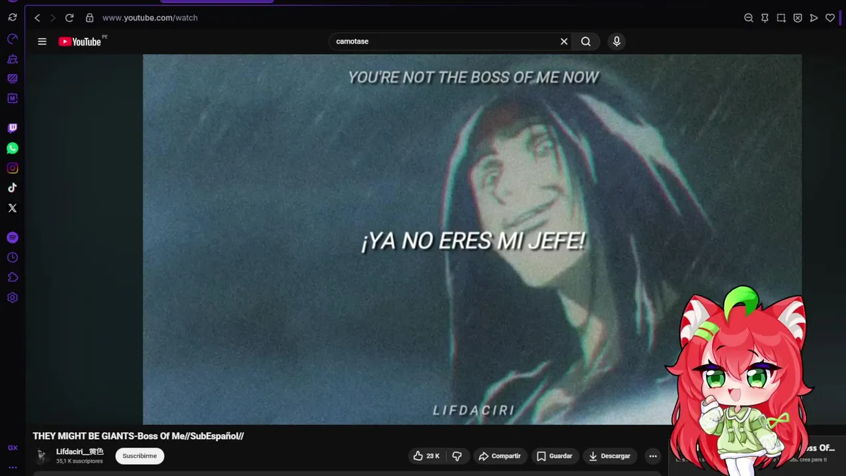Start voice search with the microphone icon
The width and height of the screenshot is (846, 476).
(617, 41)
